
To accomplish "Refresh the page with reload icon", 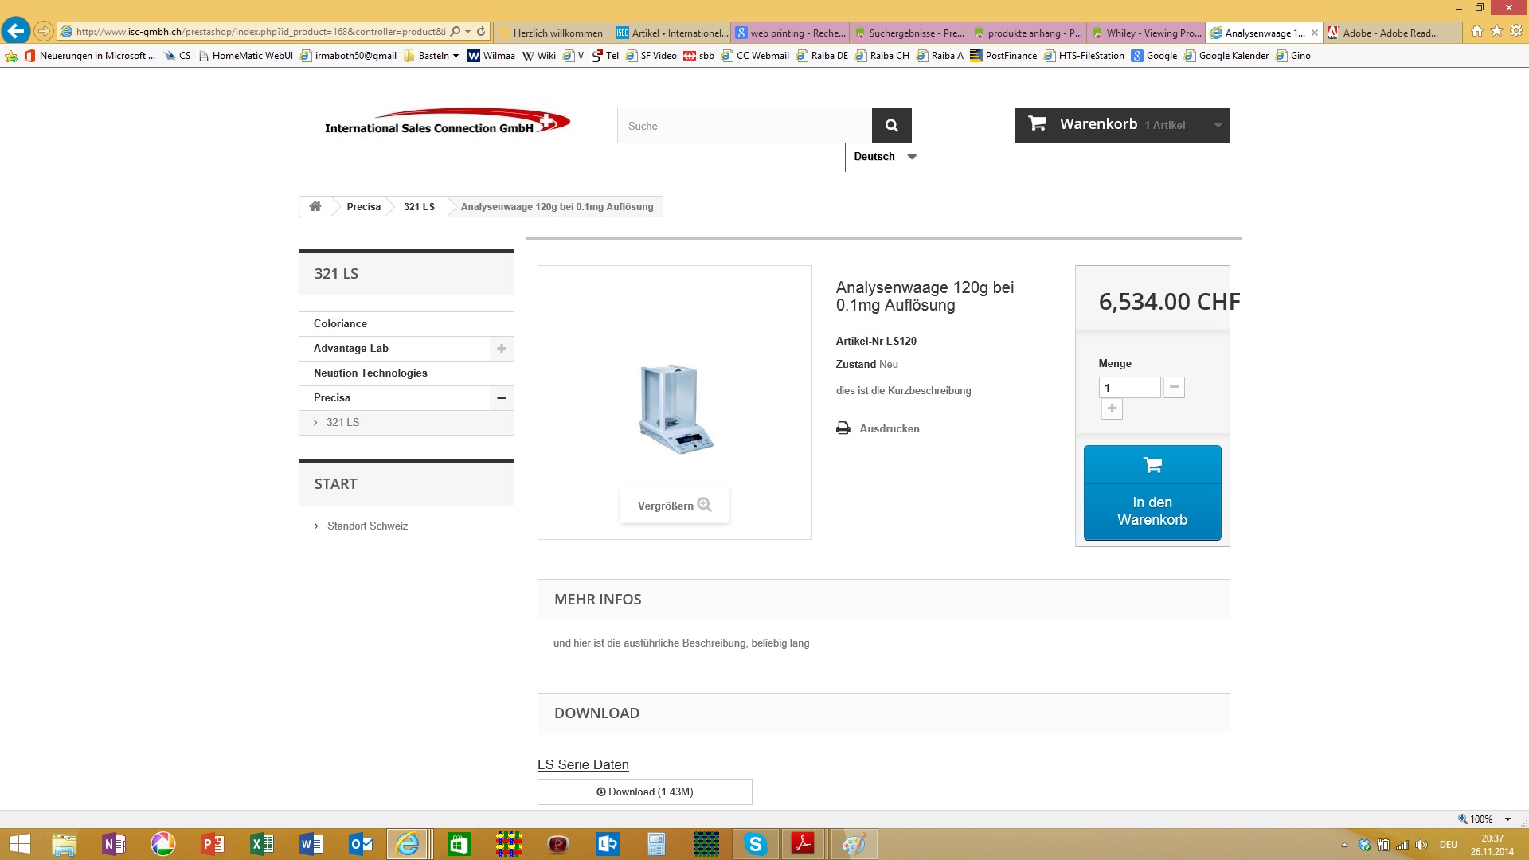I will click(x=481, y=32).
